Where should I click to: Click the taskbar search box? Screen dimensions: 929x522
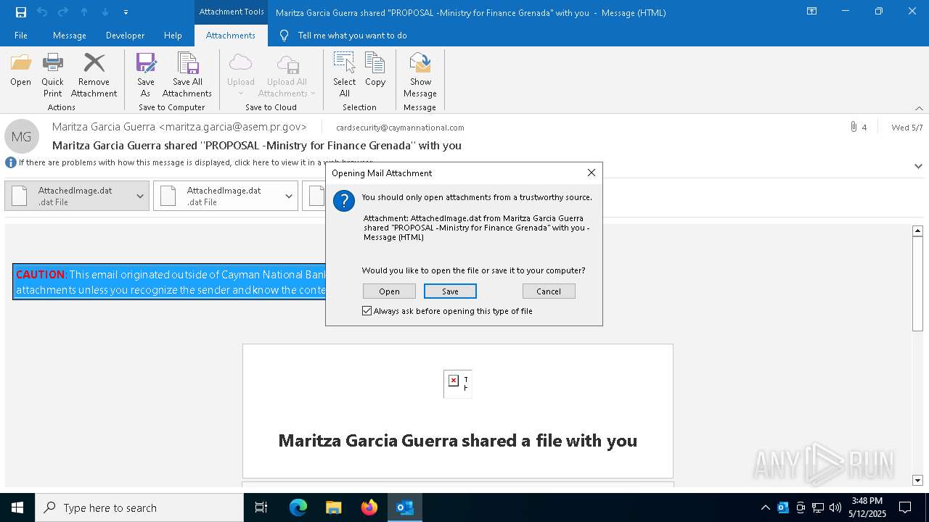(x=139, y=507)
